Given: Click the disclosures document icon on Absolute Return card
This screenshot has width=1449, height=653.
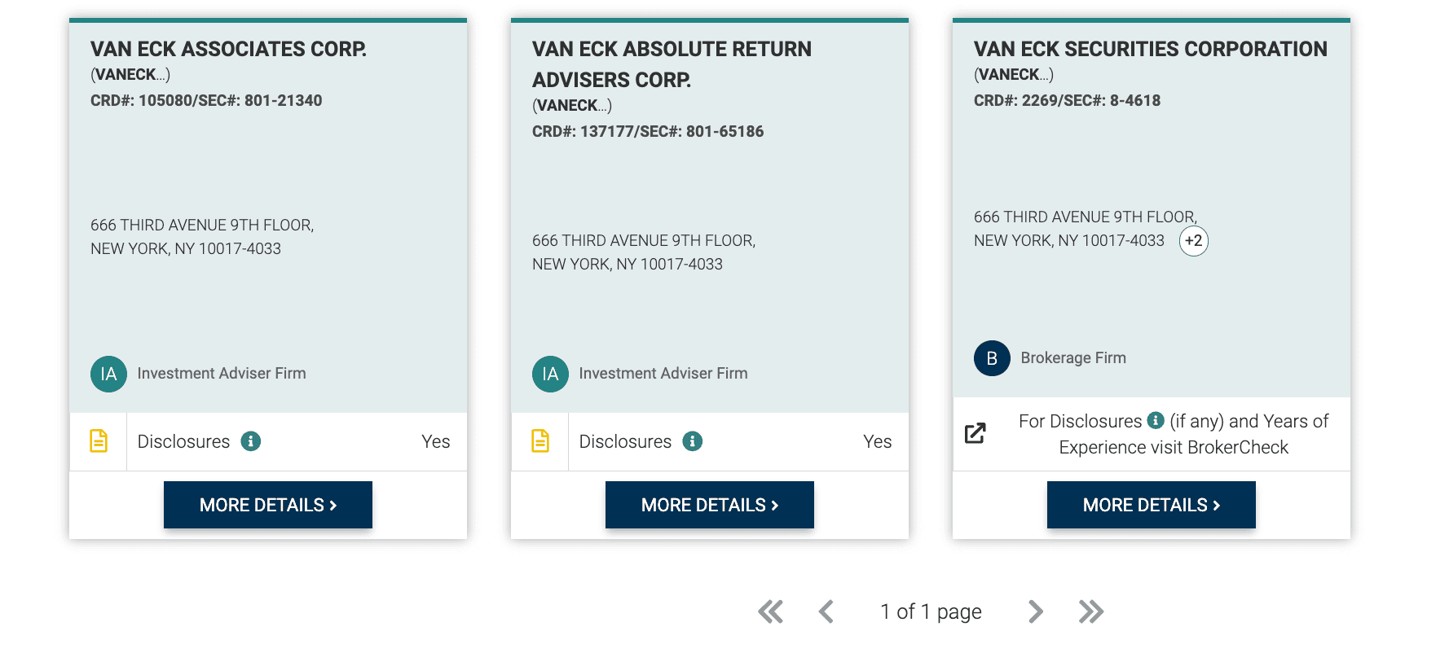Looking at the screenshot, I should pyautogui.click(x=540, y=441).
